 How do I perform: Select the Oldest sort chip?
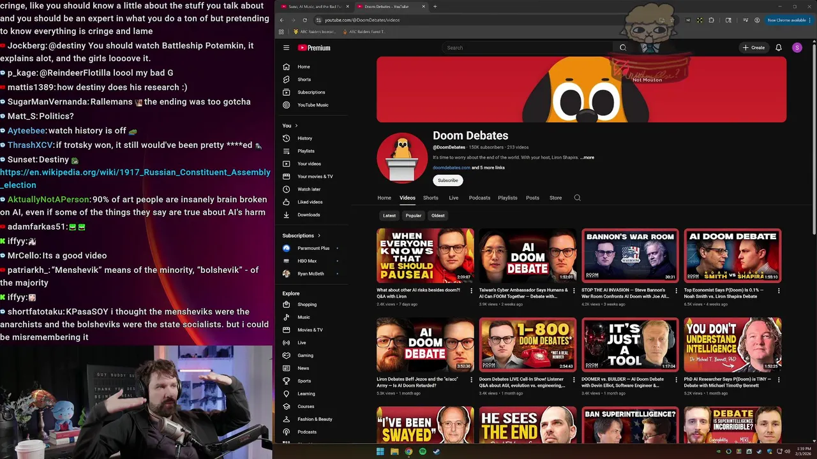438,215
